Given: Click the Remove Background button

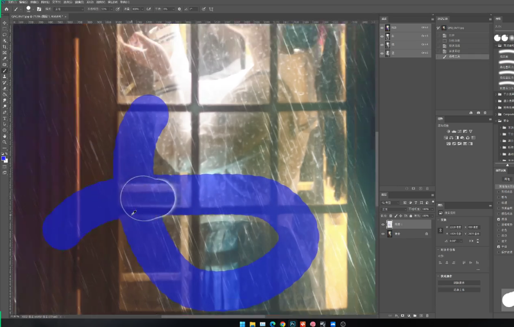Looking at the screenshot, I should [459, 283].
